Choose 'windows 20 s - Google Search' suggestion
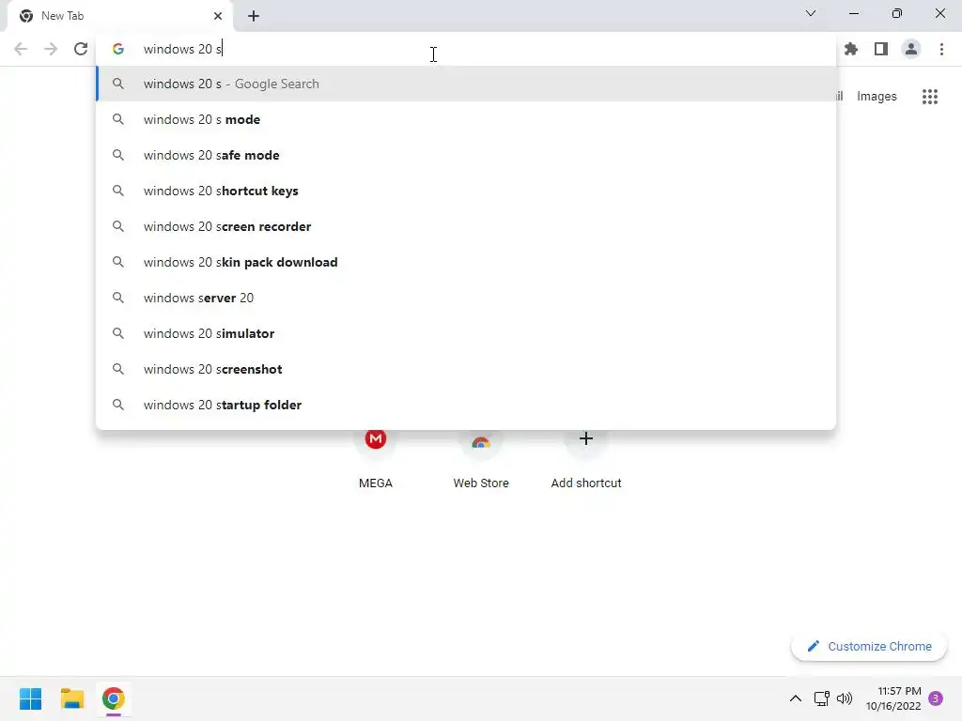 tap(466, 84)
